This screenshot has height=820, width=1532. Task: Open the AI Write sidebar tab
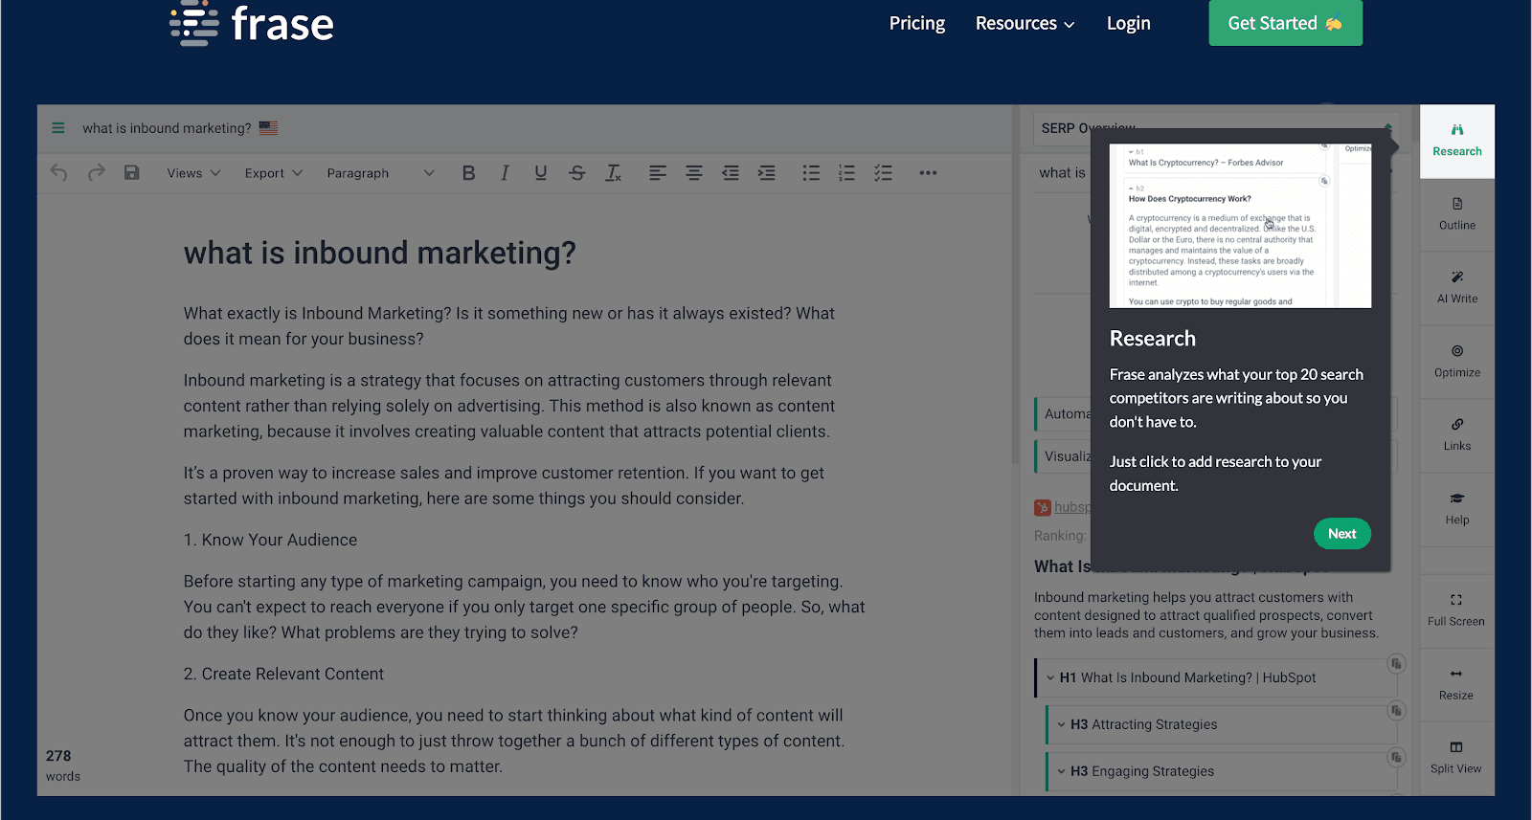1457,288
